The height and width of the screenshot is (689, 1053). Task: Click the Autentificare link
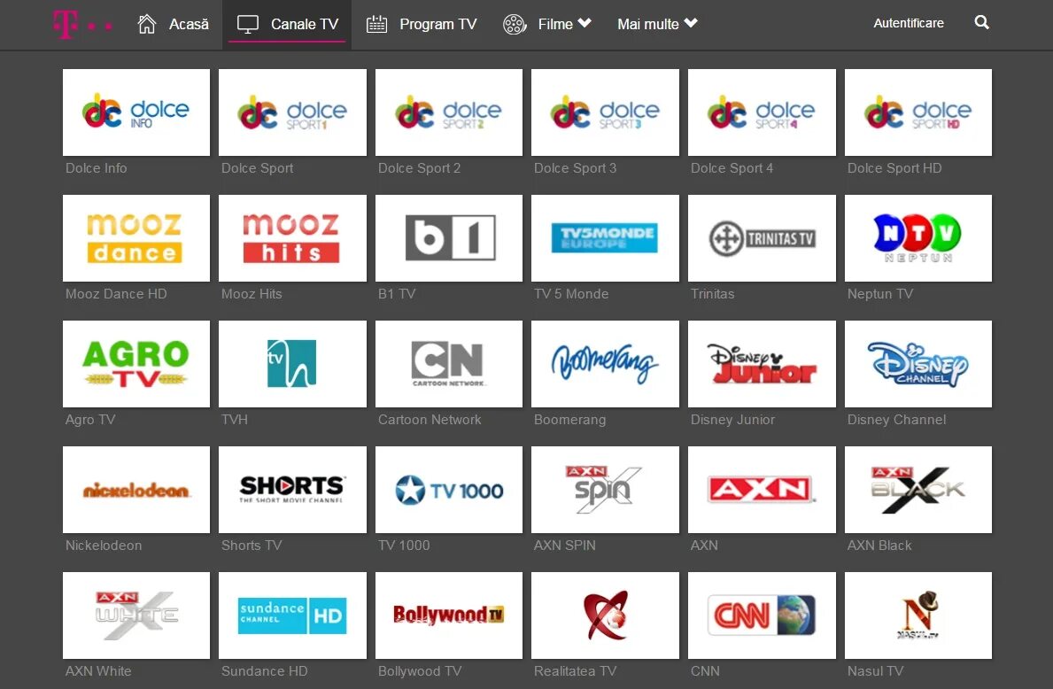[x=909, y=23]
